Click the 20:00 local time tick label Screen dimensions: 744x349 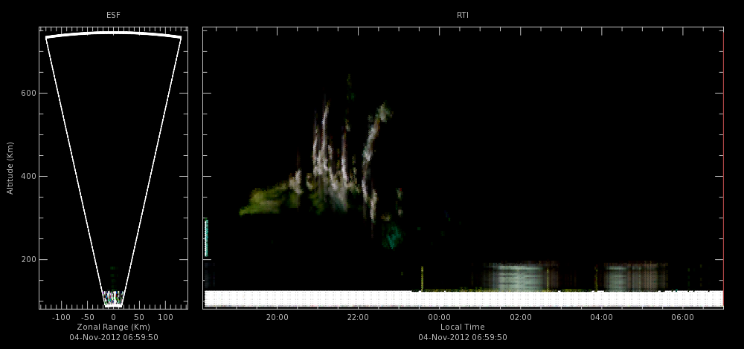pyautogui.click(x=277, y=317)
